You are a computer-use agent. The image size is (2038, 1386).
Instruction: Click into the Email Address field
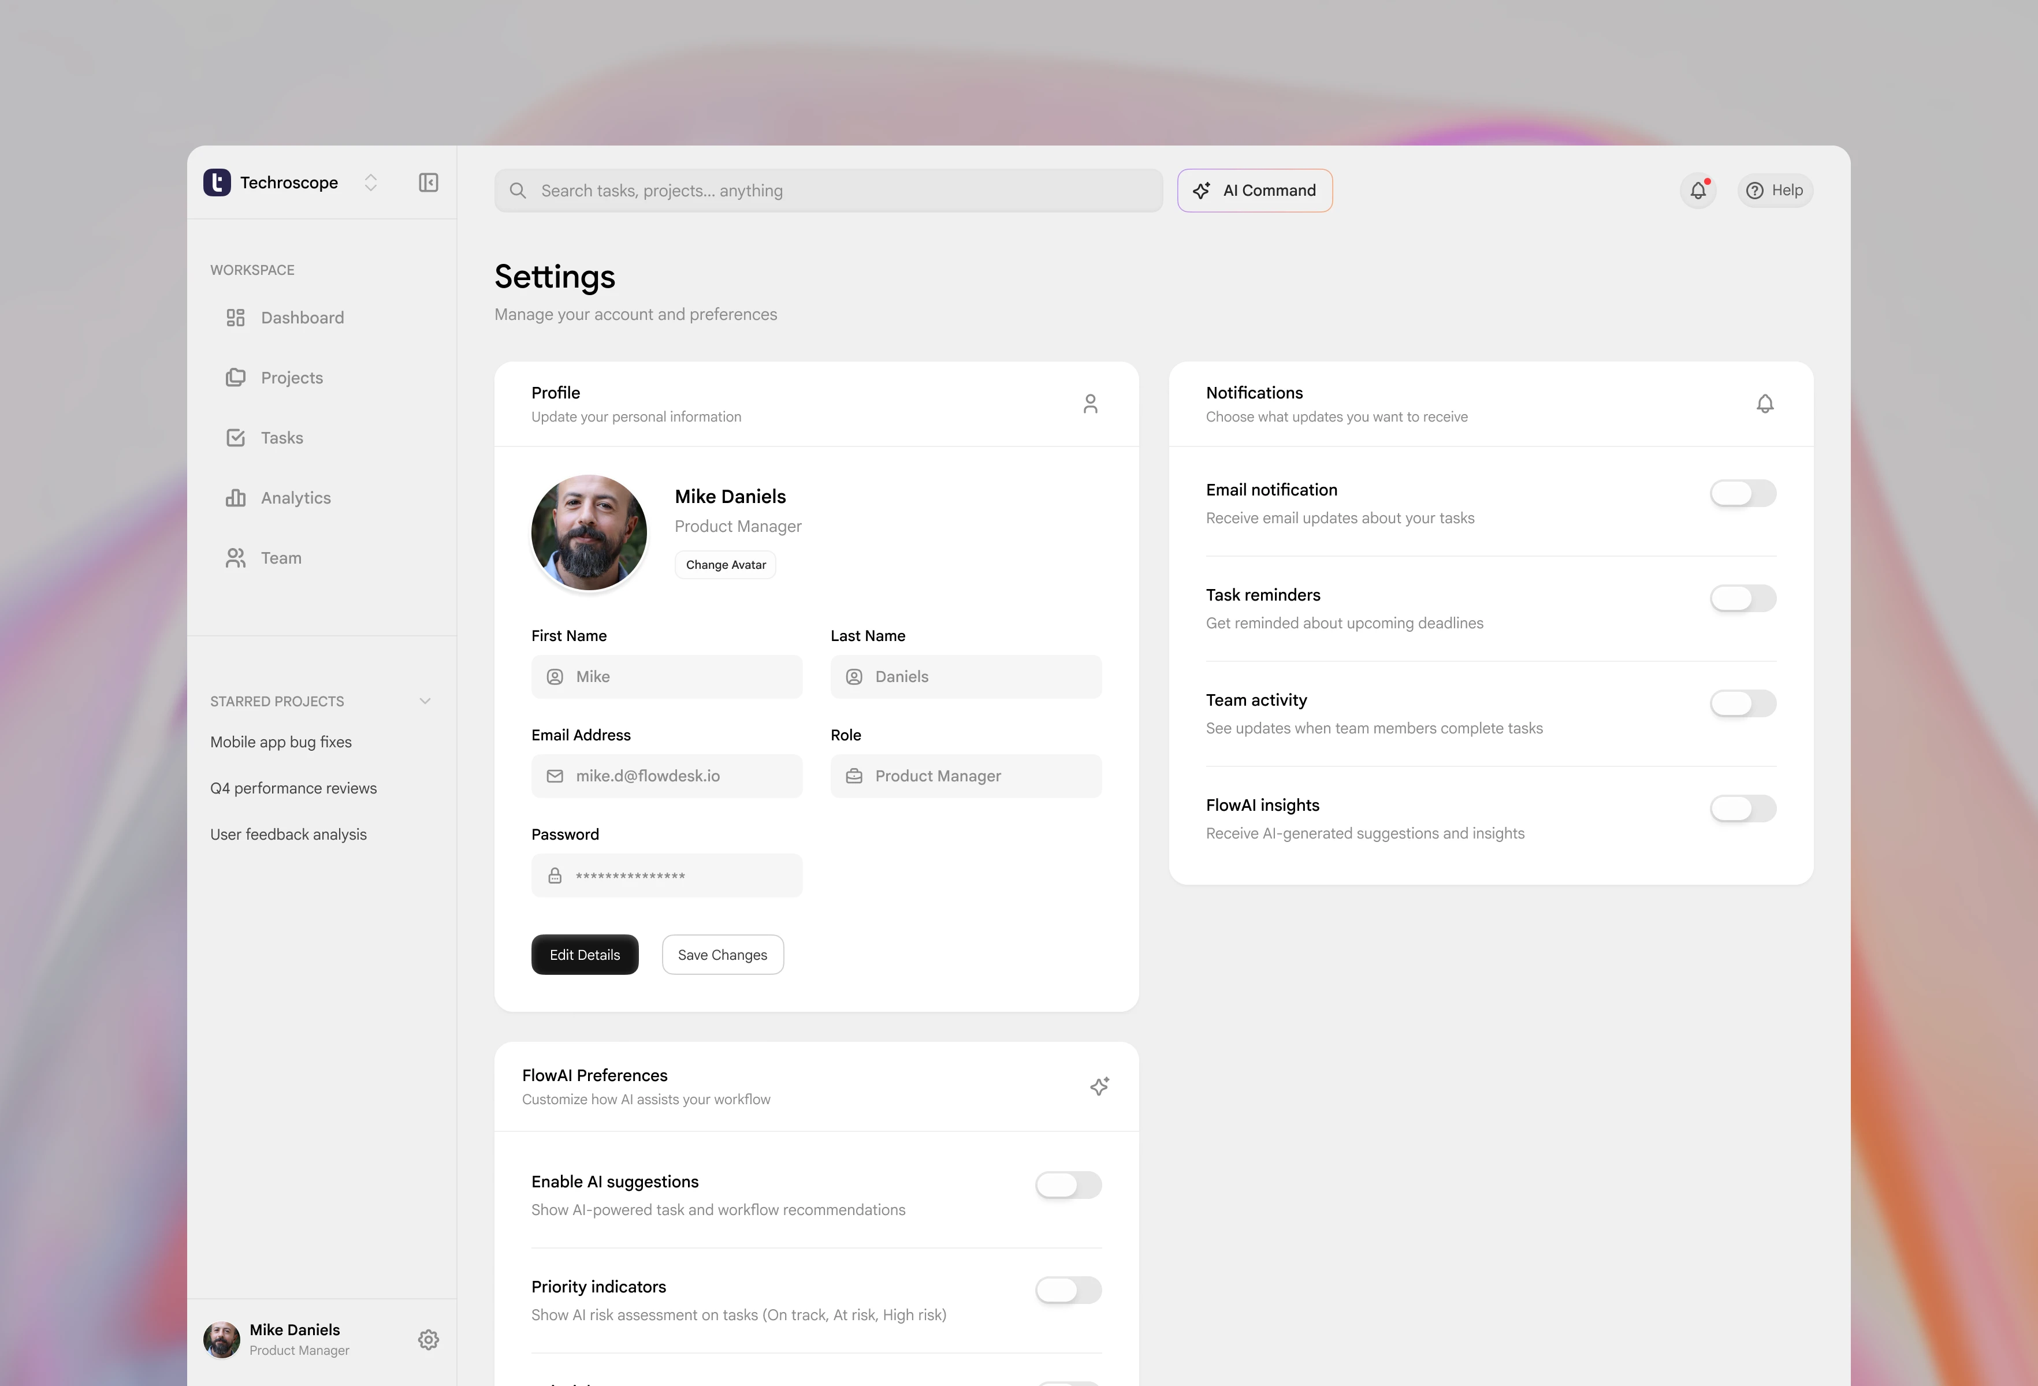[667, 776]
